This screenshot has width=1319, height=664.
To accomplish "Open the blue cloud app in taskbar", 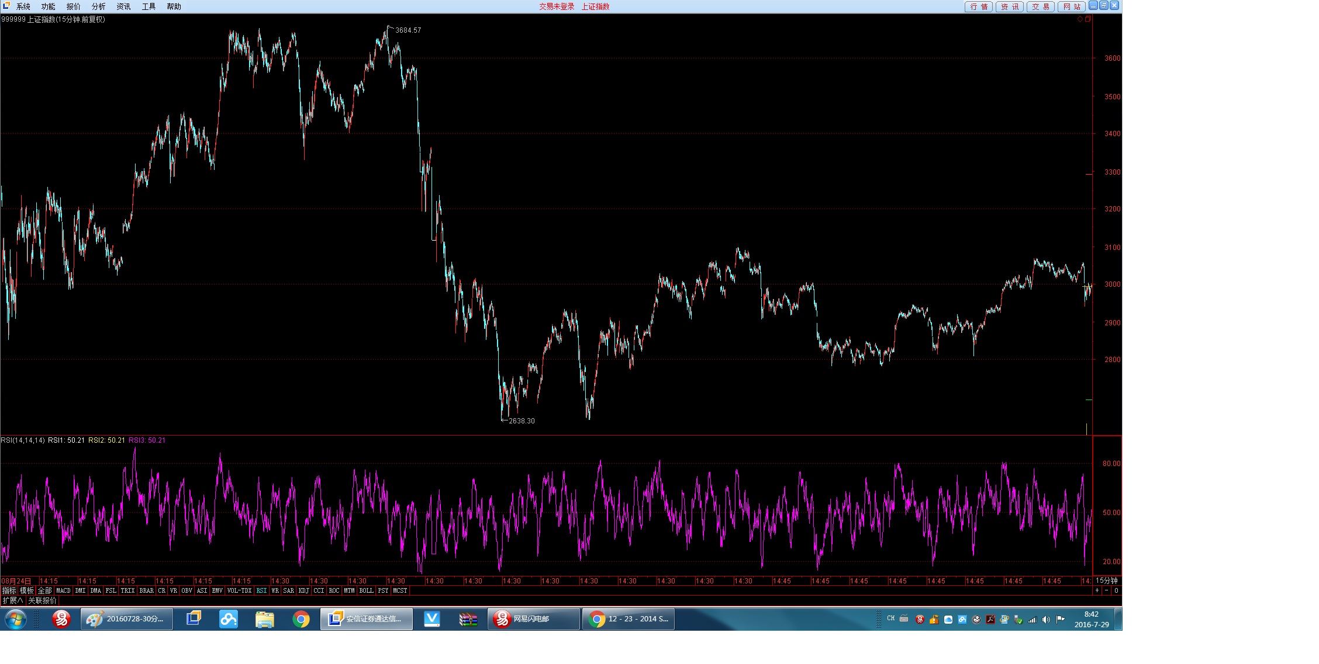I will coord(229,619).
